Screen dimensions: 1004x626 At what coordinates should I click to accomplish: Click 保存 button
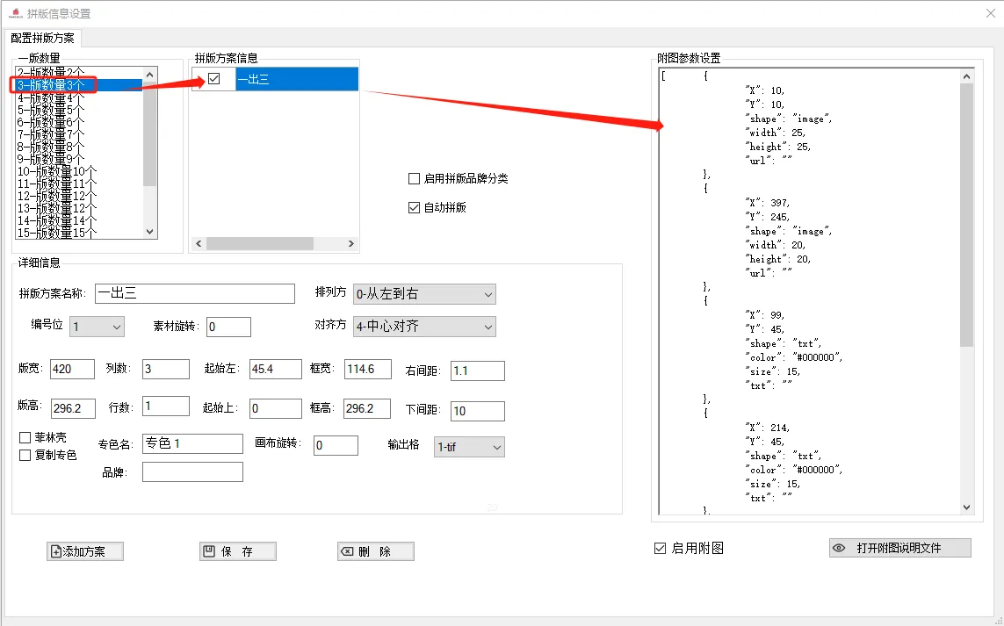coord(237,551)
